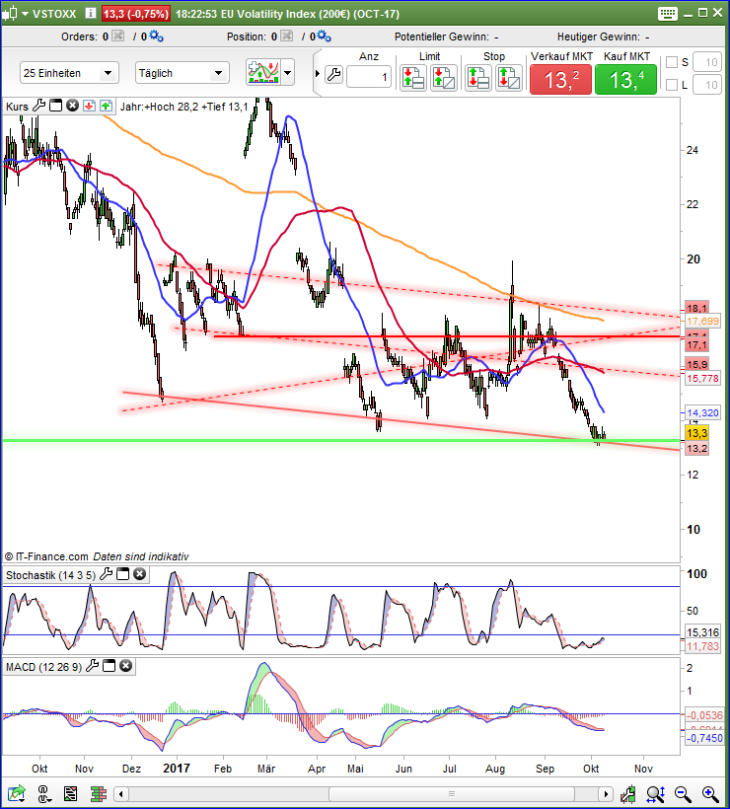The width and height of the screenshot is (730, 809).
Task: Click the Stochastik (14 3 5) label
Action: click(x=50, y=575)
